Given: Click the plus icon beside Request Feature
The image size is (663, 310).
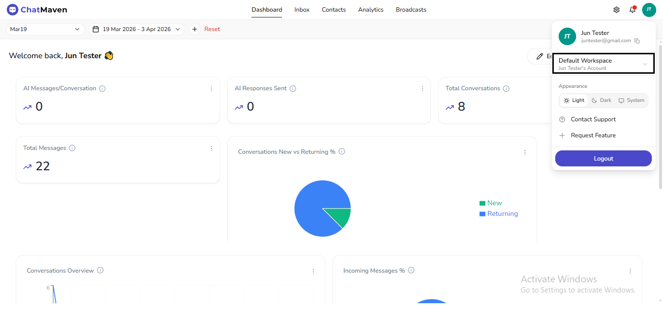Looking at the screenshot, I should pos(562,135).
